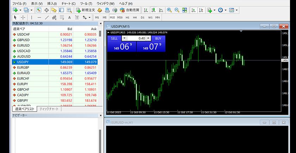
Task: Select the Fibonacci retracement tool
Action: [x=62, y=17]
